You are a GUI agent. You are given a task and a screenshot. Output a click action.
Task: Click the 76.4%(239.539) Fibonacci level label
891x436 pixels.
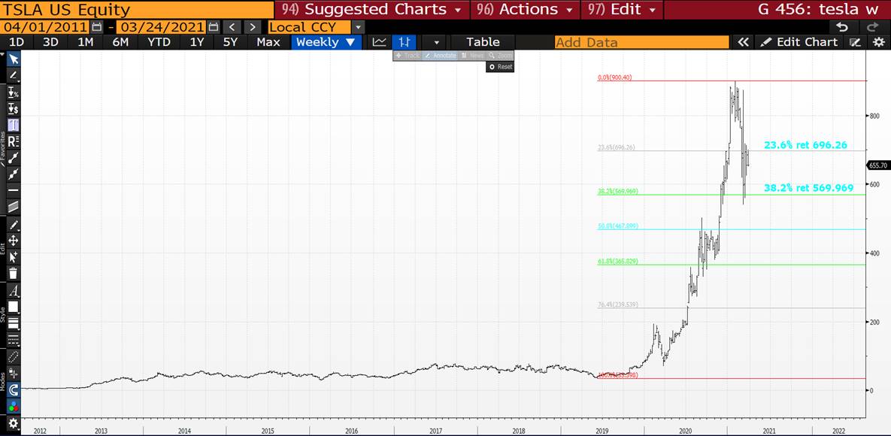(617, 304)
